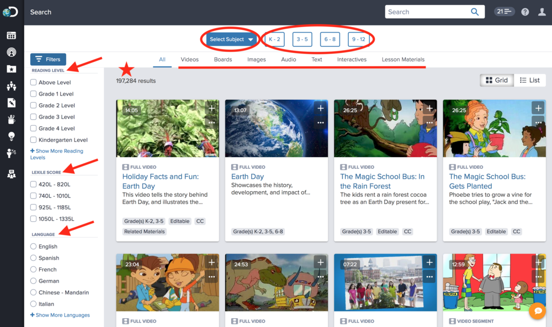This screenshot has height=327, width=552.
Task: Open The Magic School Bus: Gets Planted link
Action: click(487, 181)
